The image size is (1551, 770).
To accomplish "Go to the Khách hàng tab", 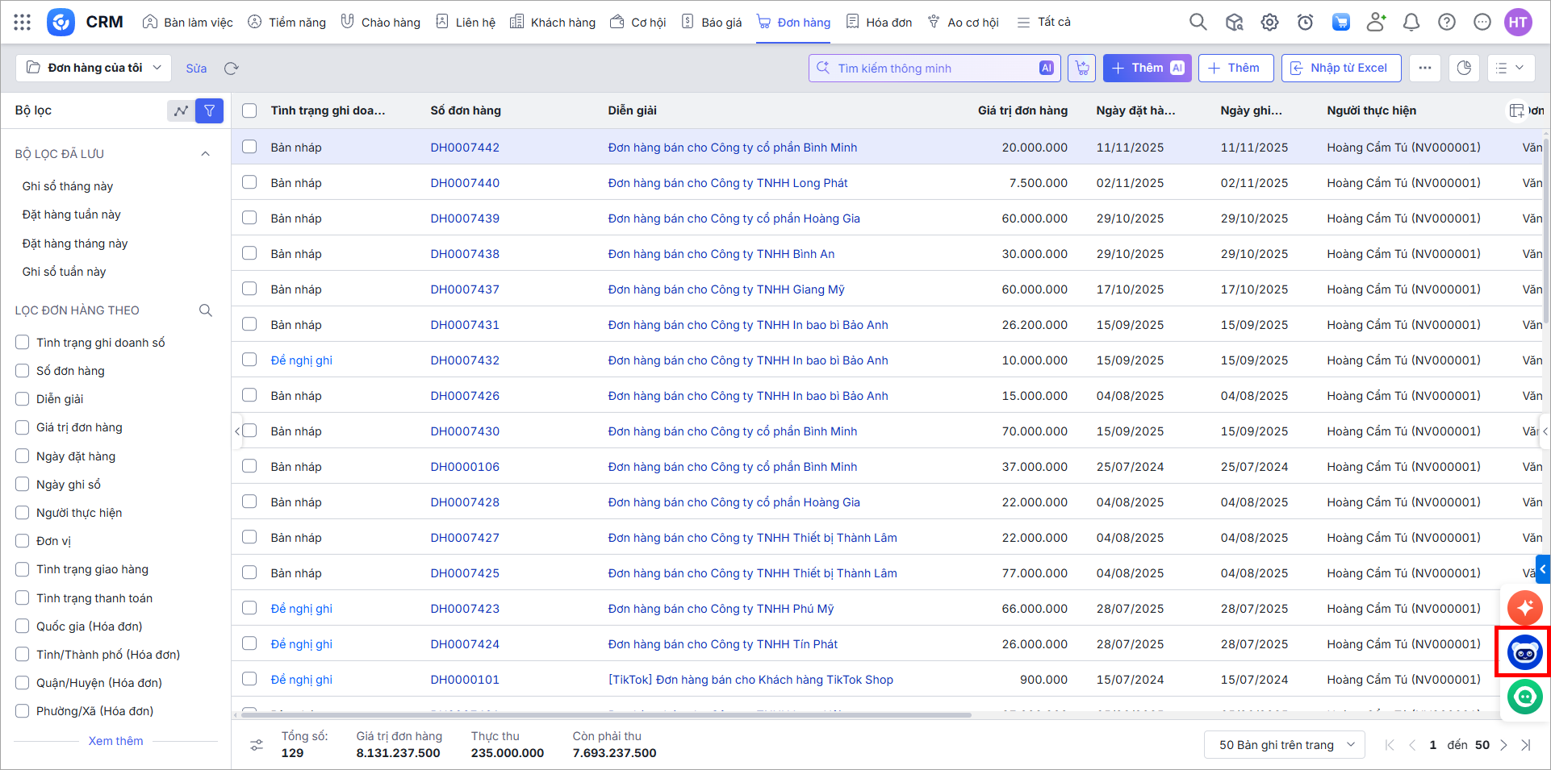I will [x=553, y=23].
